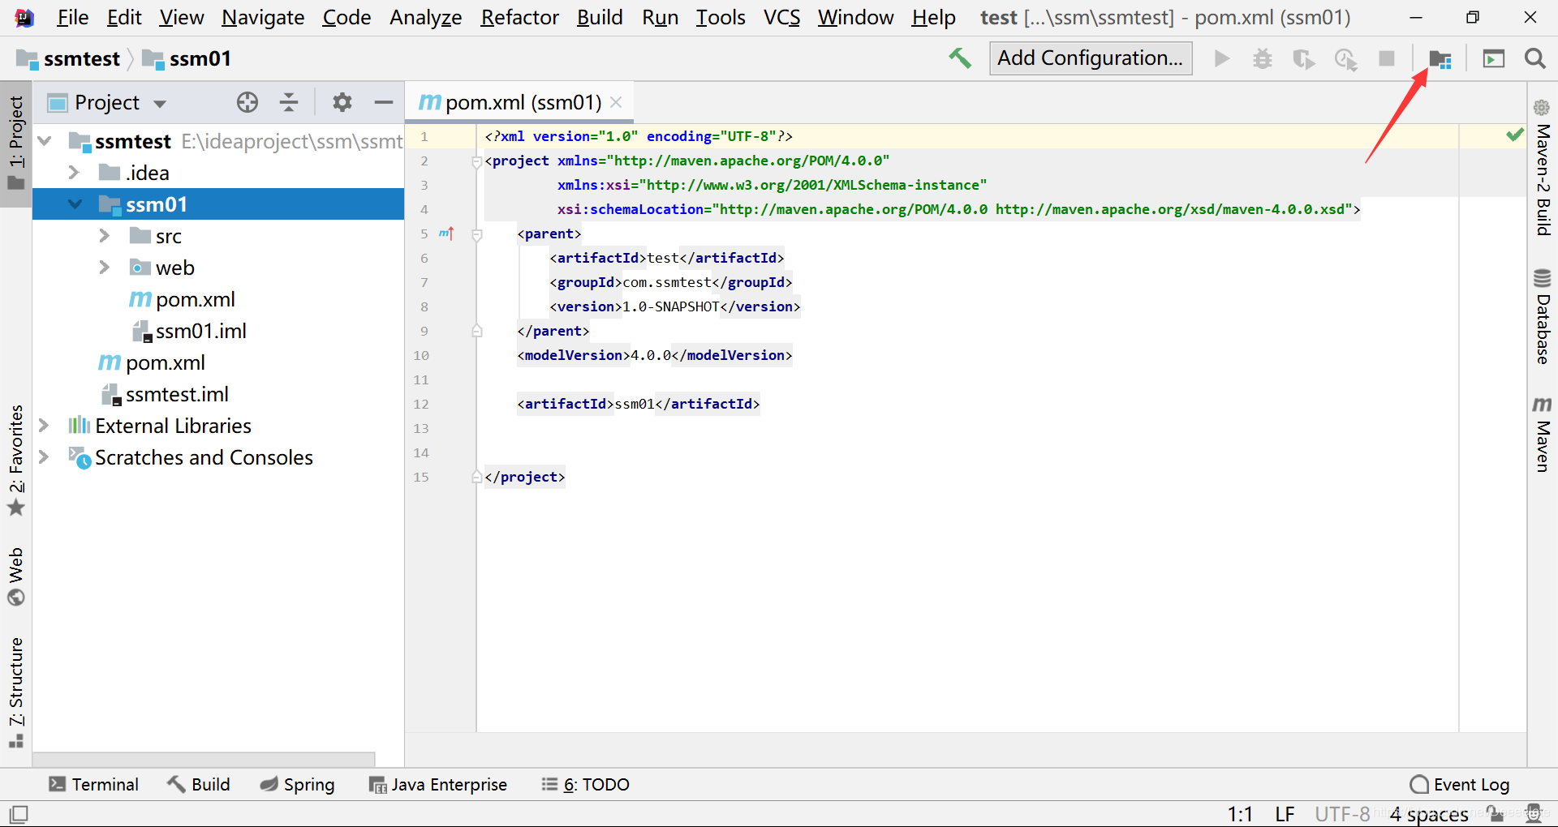Viewport: 1558px width, 827px height.
Task: Click 4 spaces indent setting
Action: 1429,813
